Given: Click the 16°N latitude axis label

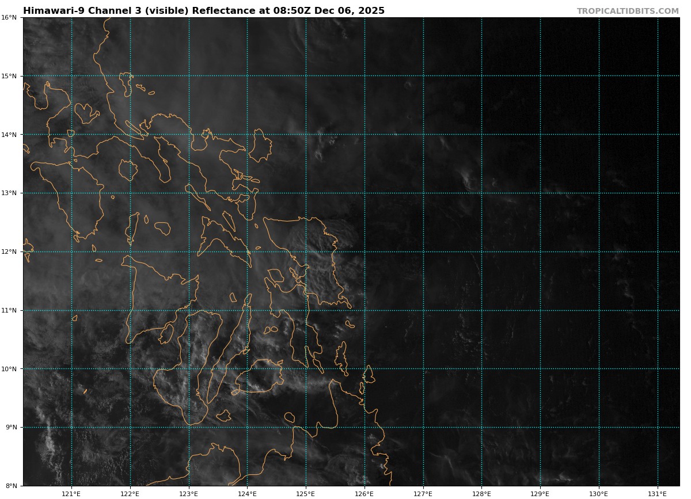Looking at the screenshot, I should (x=9, y=17).
